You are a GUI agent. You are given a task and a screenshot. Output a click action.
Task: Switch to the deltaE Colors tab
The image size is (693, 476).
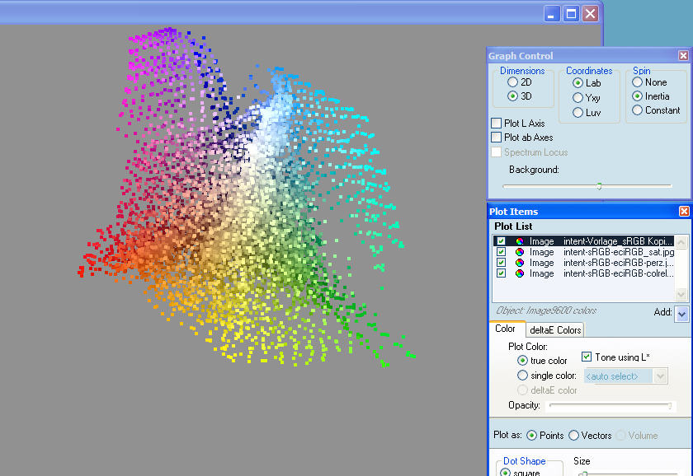coord(555,330)
